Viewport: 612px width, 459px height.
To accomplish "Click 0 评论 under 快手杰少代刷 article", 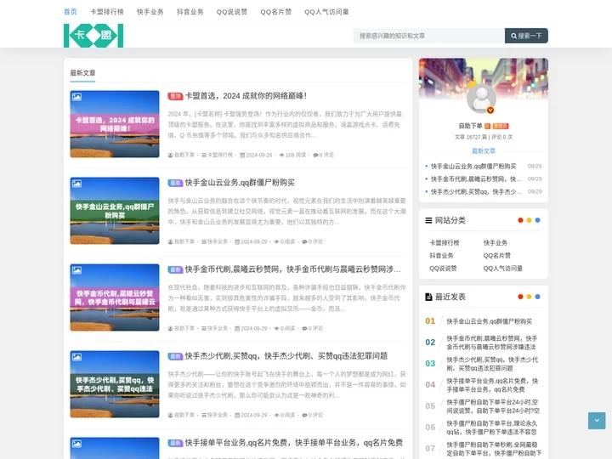I will [x=313, y=415].
